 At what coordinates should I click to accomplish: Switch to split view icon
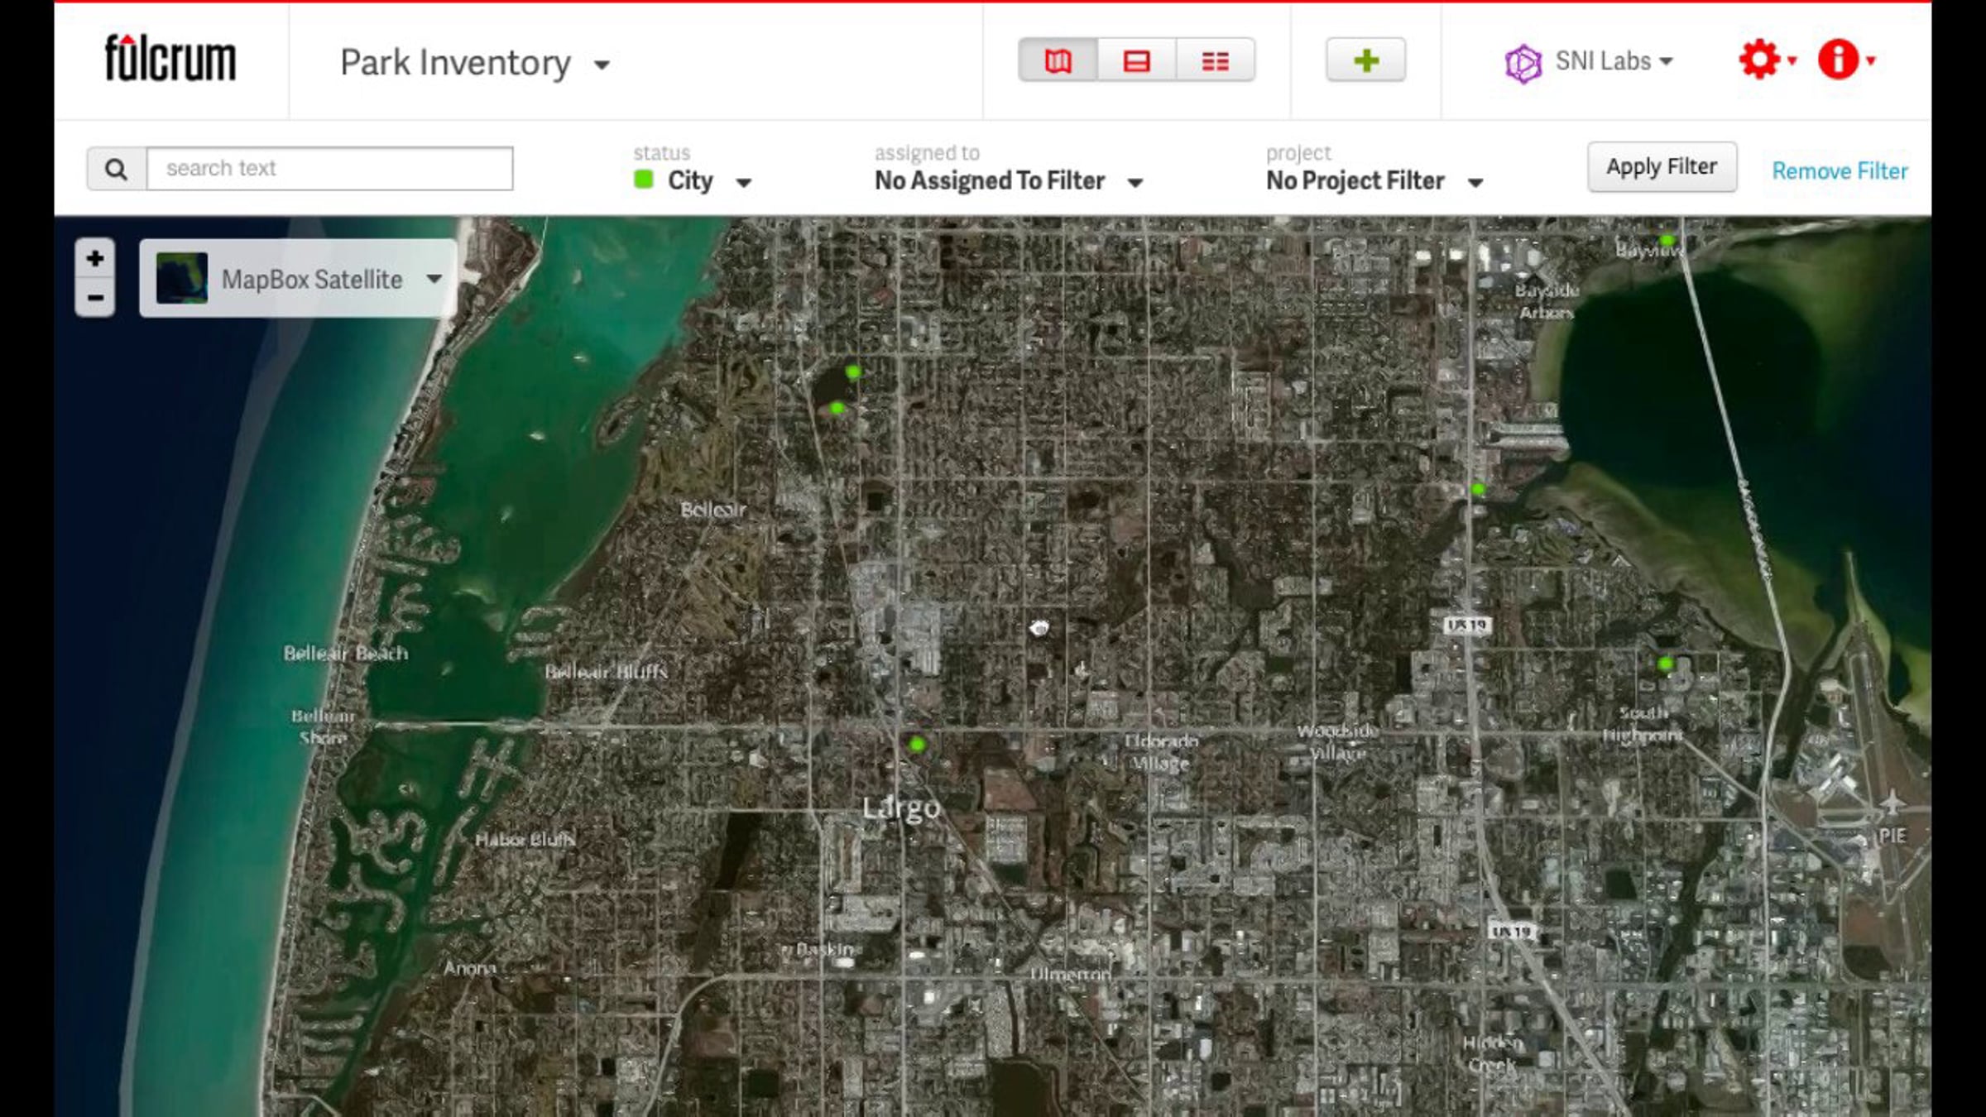[x=1136, y=60]
